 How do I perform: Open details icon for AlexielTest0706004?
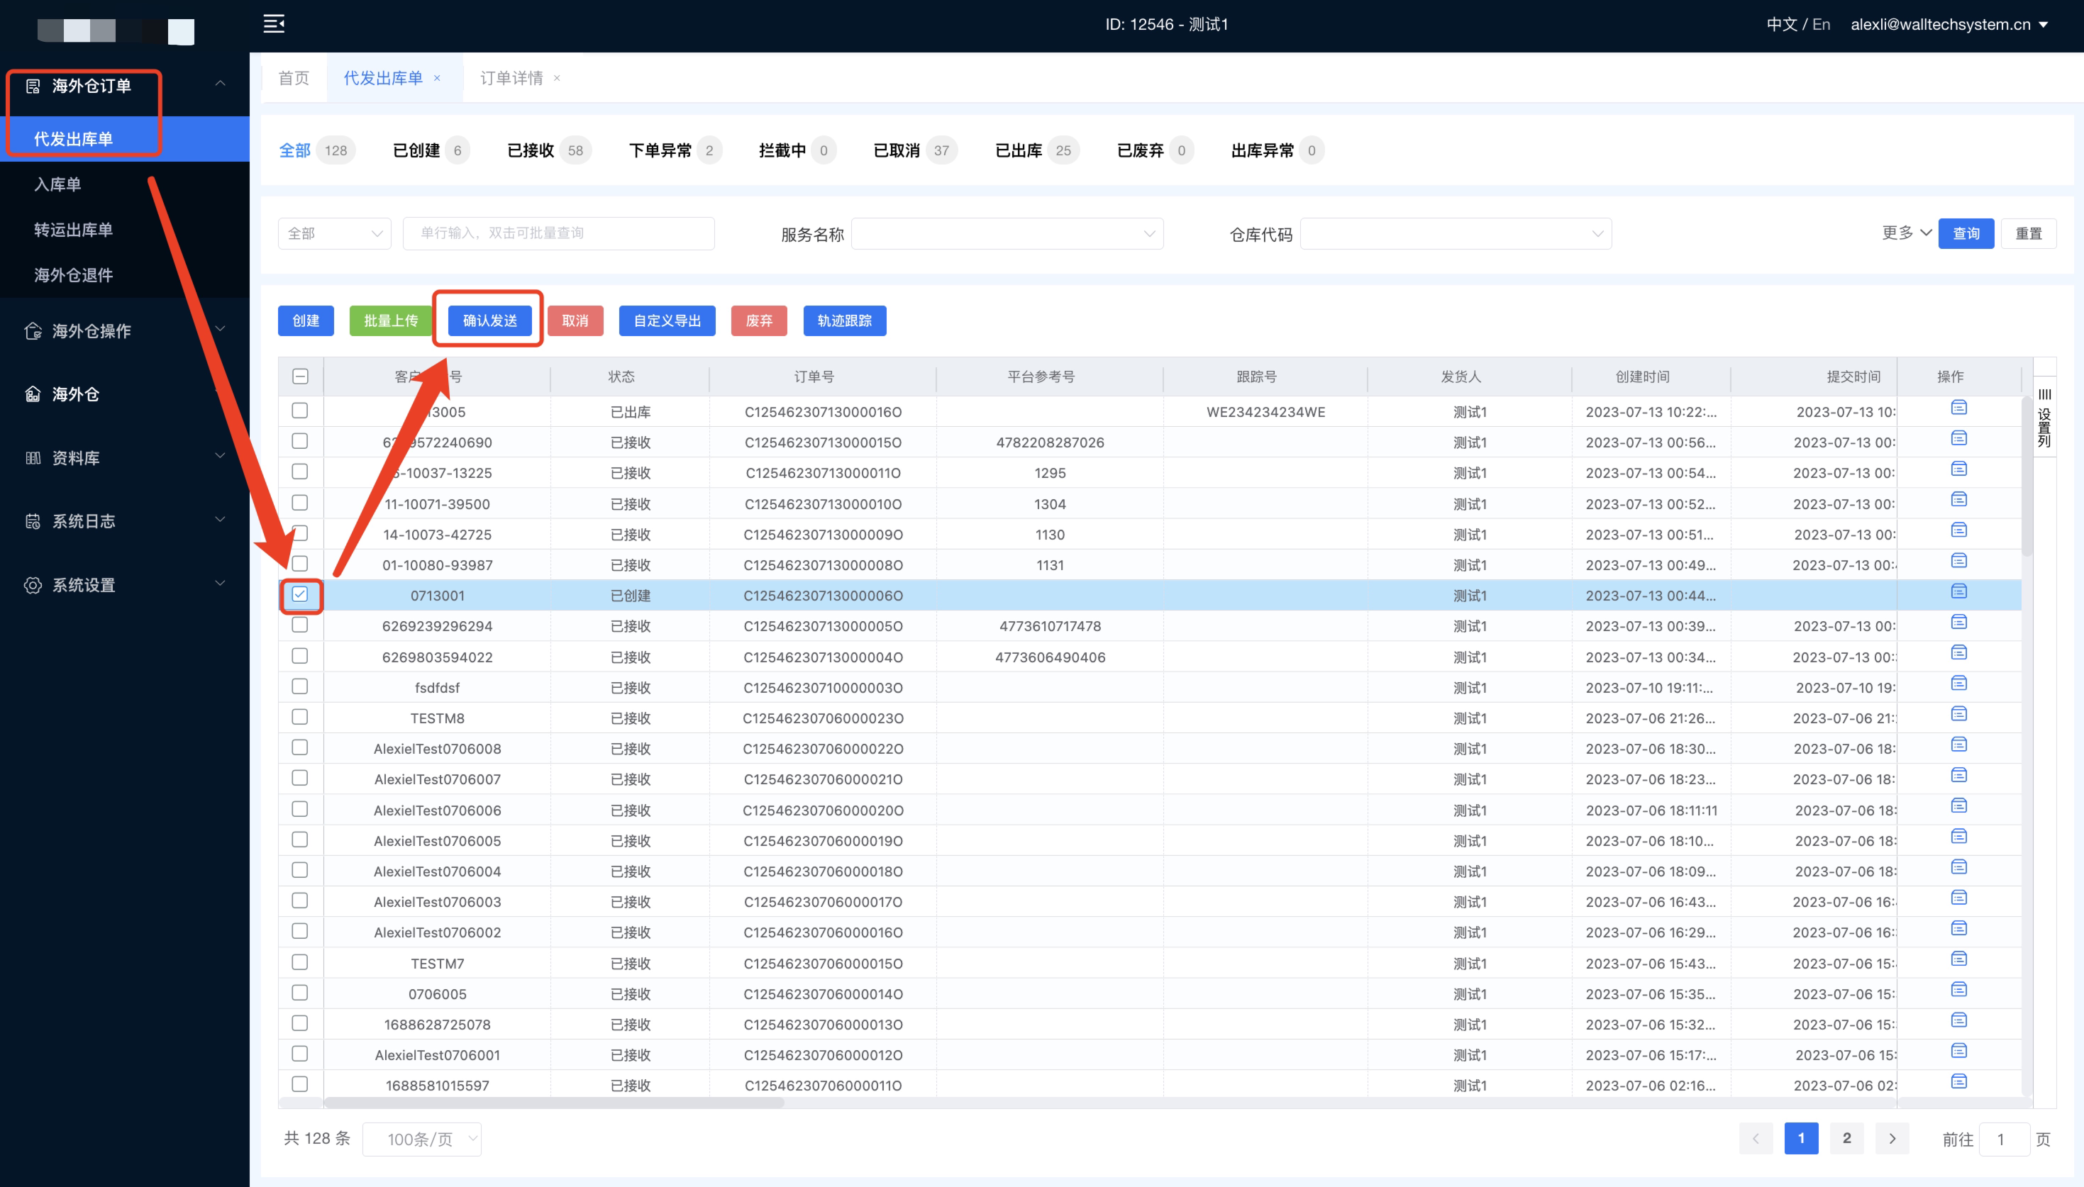(x=1958, y=867)
